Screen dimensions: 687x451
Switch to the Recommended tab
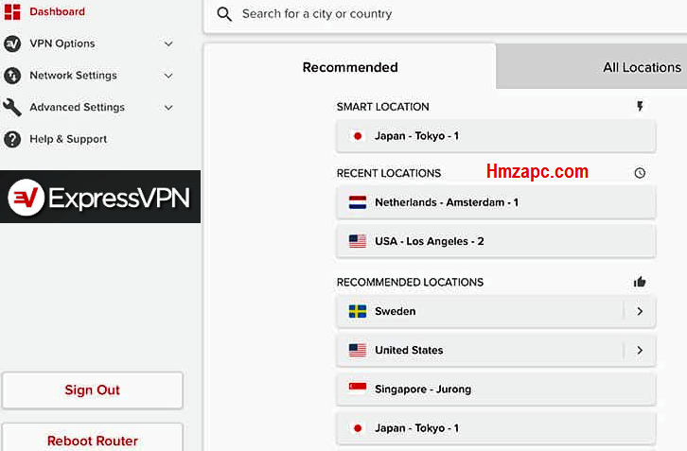[x=350, y=67]
